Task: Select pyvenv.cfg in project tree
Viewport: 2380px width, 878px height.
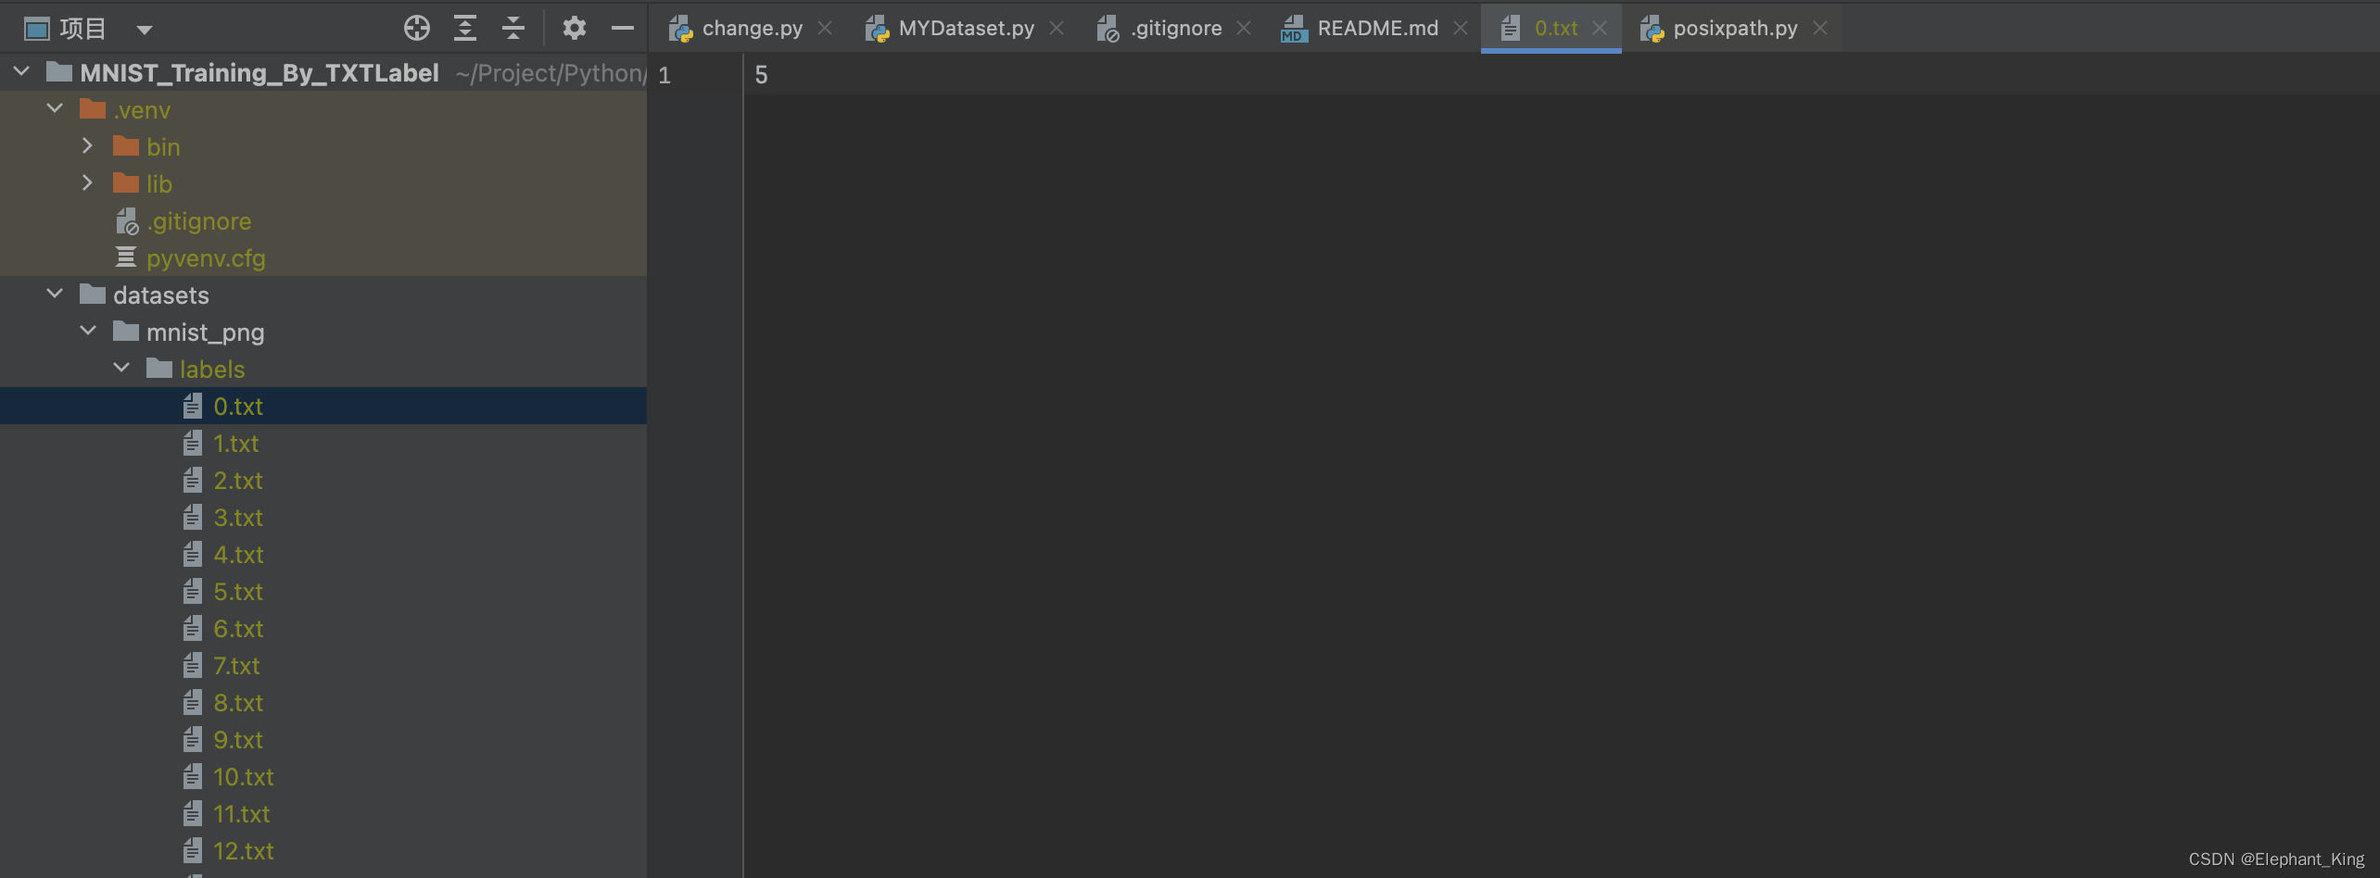Action: coord(206,258)
